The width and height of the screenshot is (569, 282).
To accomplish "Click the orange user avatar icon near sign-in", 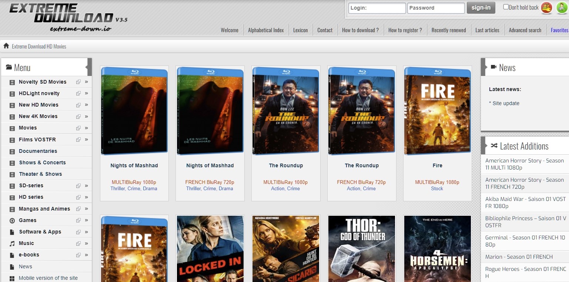I will tap(547, 7).
